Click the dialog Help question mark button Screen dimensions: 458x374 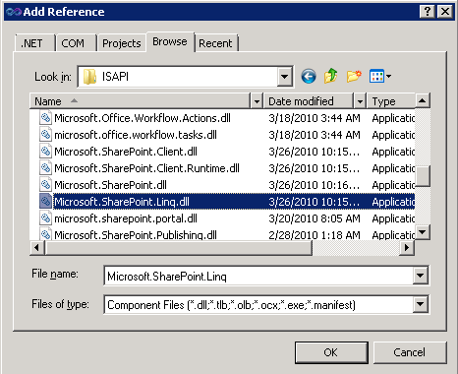(x=428, y=12)
